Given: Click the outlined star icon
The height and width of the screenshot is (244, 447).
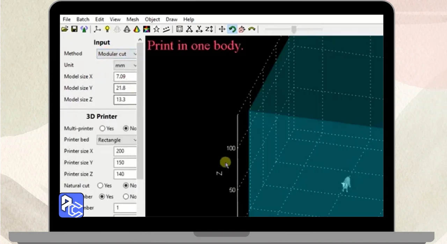Looking at the screenshot, I should (156, 29).
